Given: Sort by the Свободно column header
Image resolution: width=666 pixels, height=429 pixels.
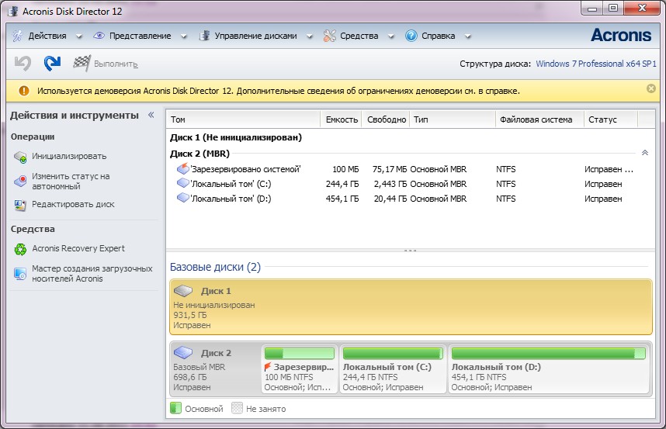Looking at the screenshot, I should [386, 119].
